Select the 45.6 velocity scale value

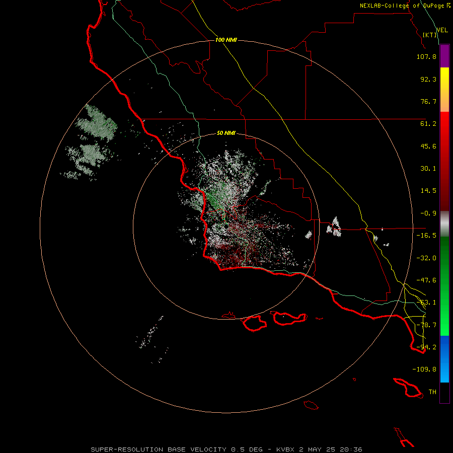coord(428,146)
